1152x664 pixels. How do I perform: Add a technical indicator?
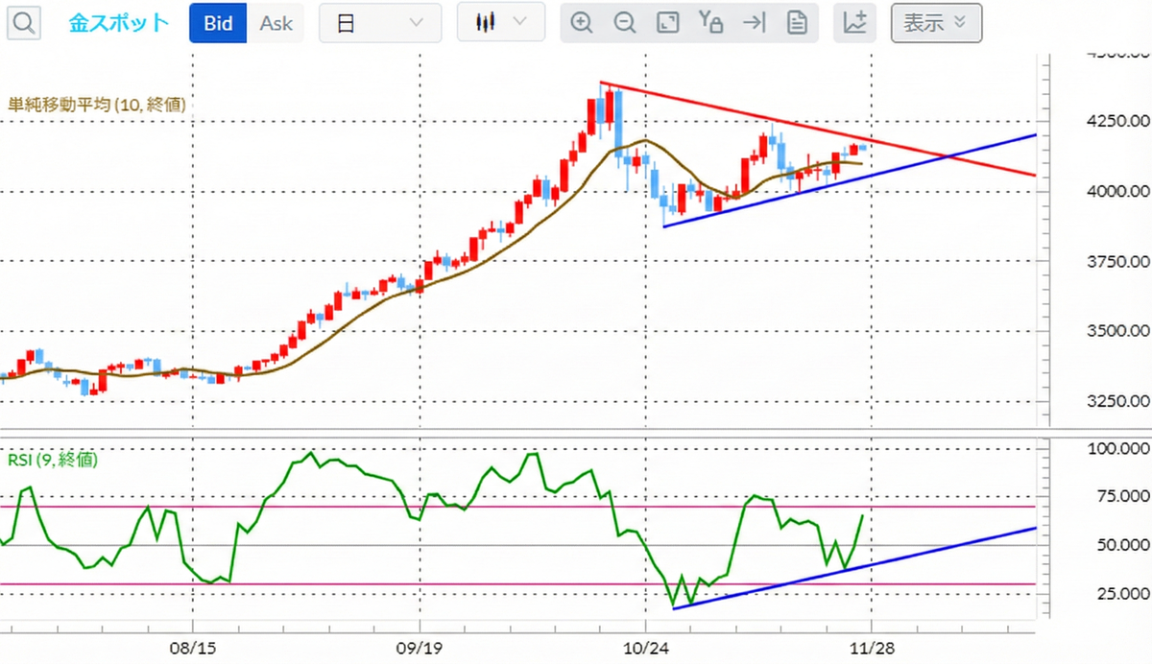click(x=855, y=23)
